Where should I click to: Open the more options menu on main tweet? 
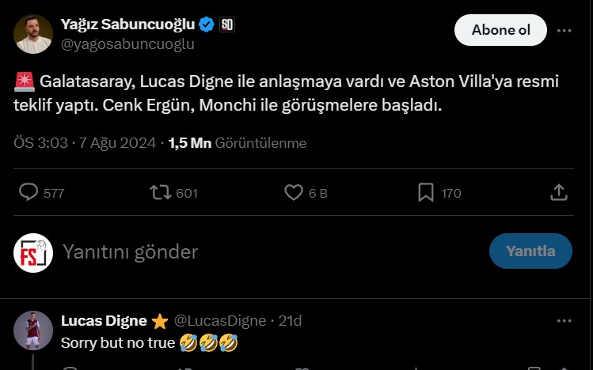pyautogui.click(x=564, y=31)
